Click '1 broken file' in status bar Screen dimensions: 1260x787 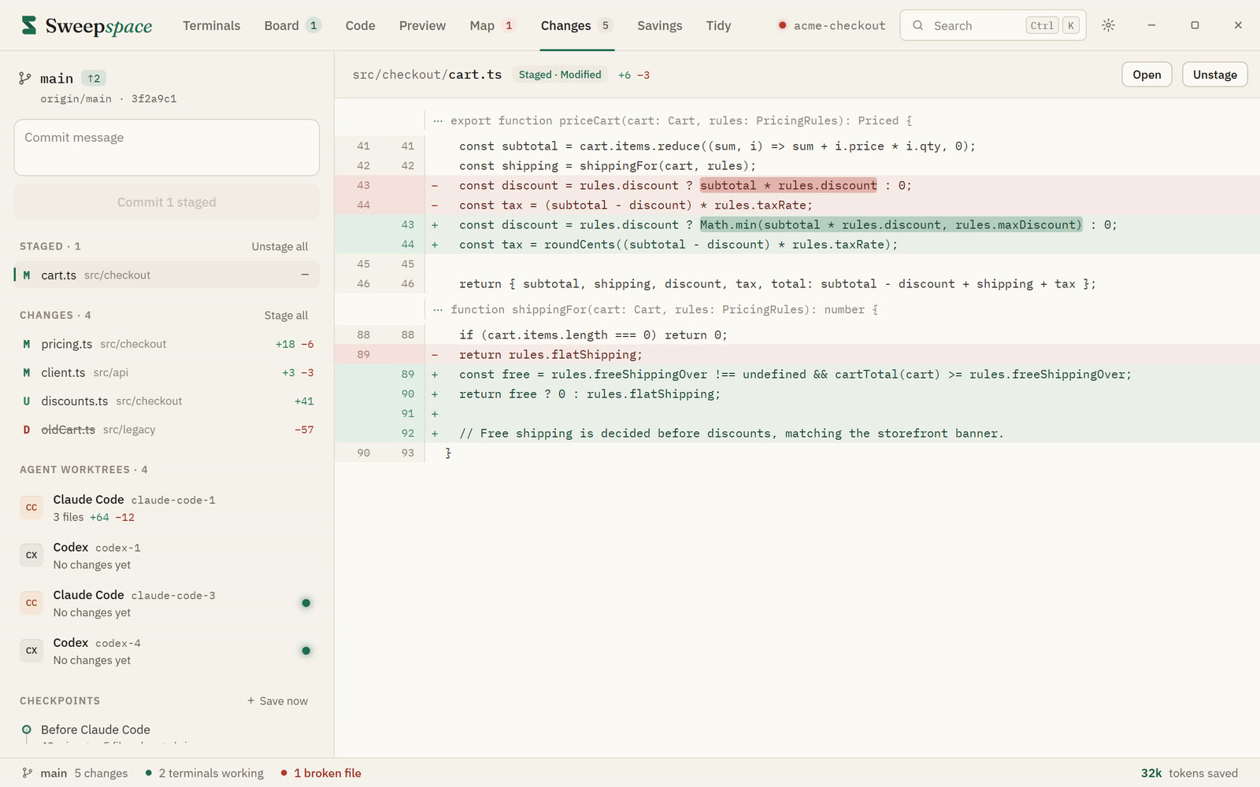point(321,773)
